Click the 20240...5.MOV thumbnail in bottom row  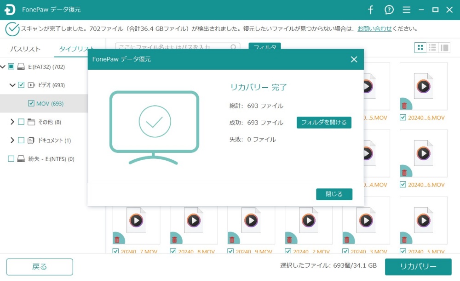coord(423,220)
